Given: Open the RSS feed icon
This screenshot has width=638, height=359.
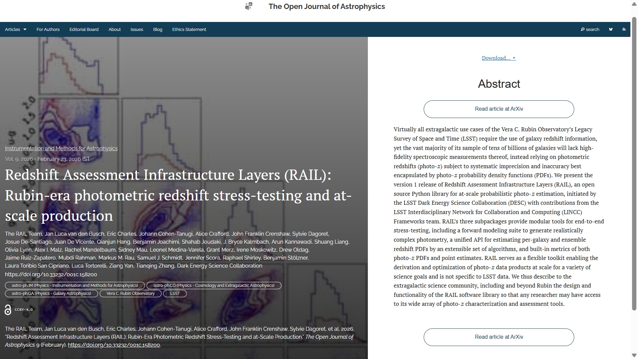Looking at the screenshot, I should click(x=624, y=29).
